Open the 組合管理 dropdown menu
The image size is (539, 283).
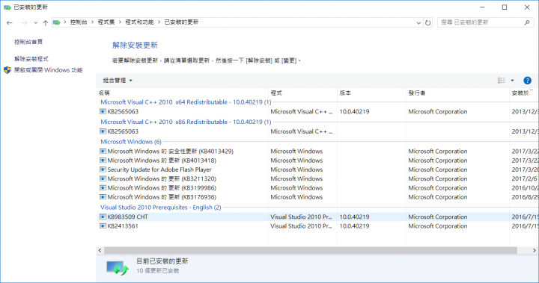[x=118, y=80]
